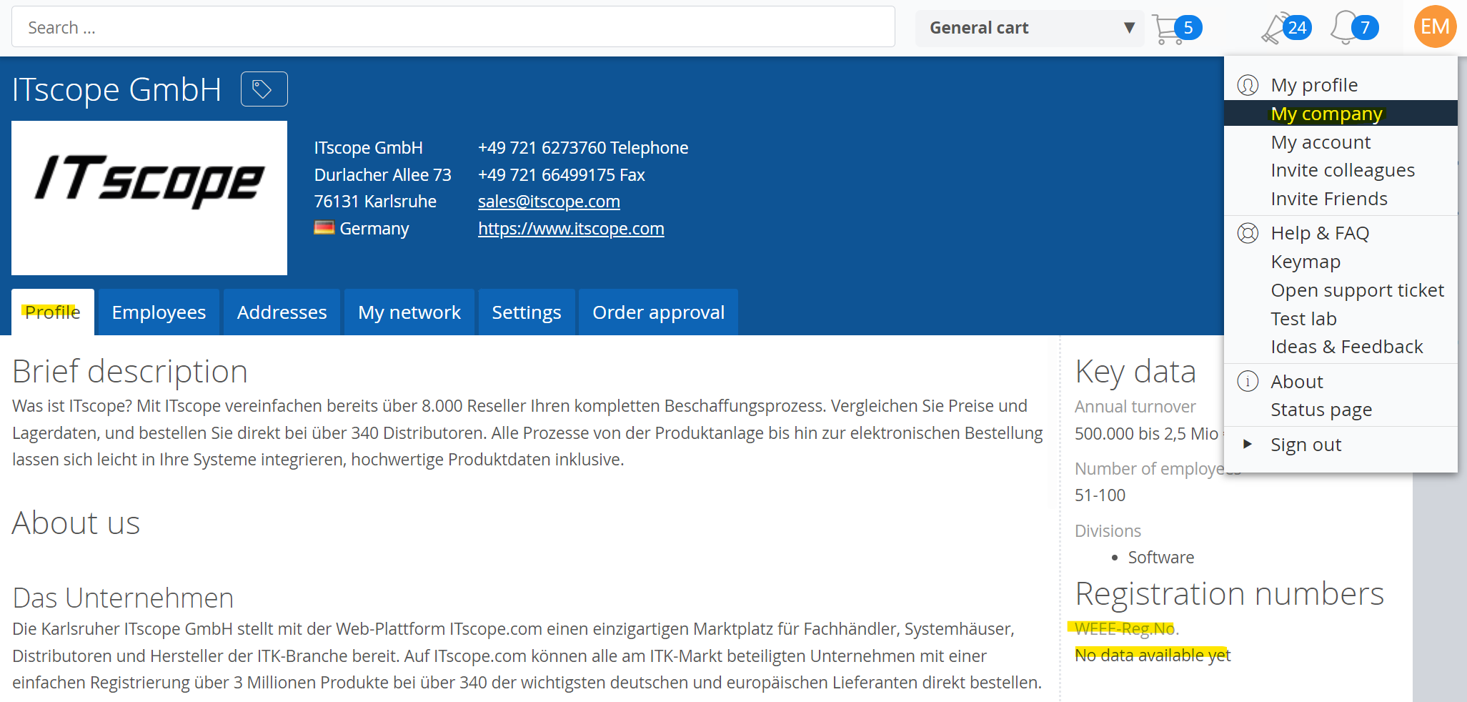The image size is (1467, 702).
Task: Open the General cart dropdown
Action: (1029, 28)
